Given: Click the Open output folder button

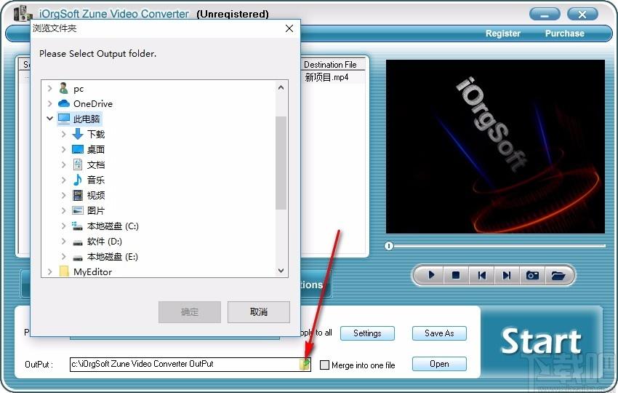Looking at the screenshot, I should [x=439, y=364].
